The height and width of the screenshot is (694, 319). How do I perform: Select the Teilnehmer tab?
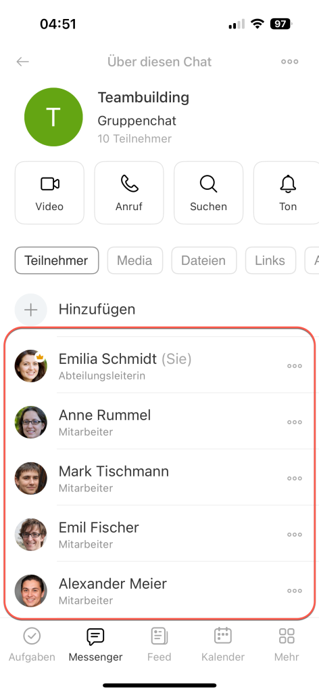tap(57, 260)
